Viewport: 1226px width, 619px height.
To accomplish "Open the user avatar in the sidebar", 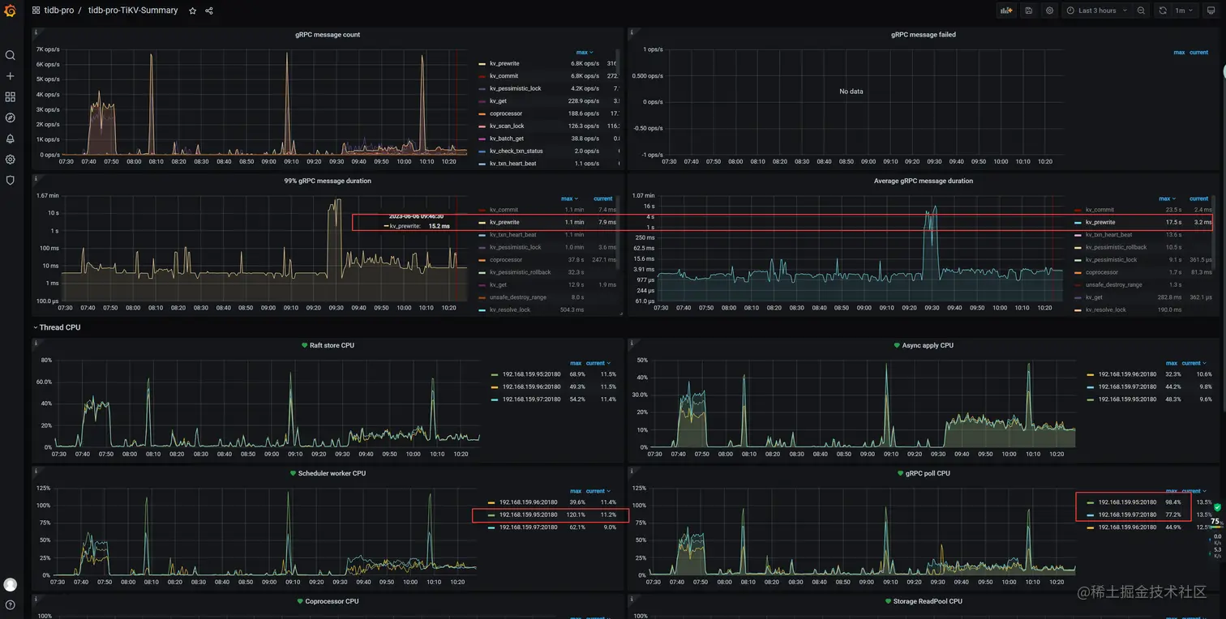I will [11, 584].
